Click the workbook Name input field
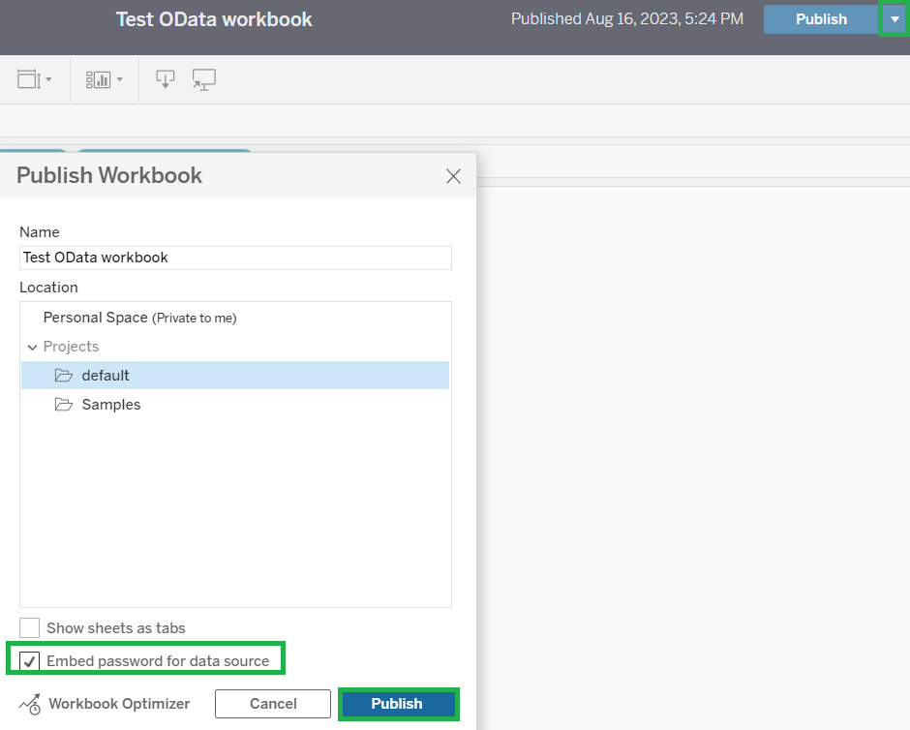The image size is (910, 730). click(x=235, y=258)
